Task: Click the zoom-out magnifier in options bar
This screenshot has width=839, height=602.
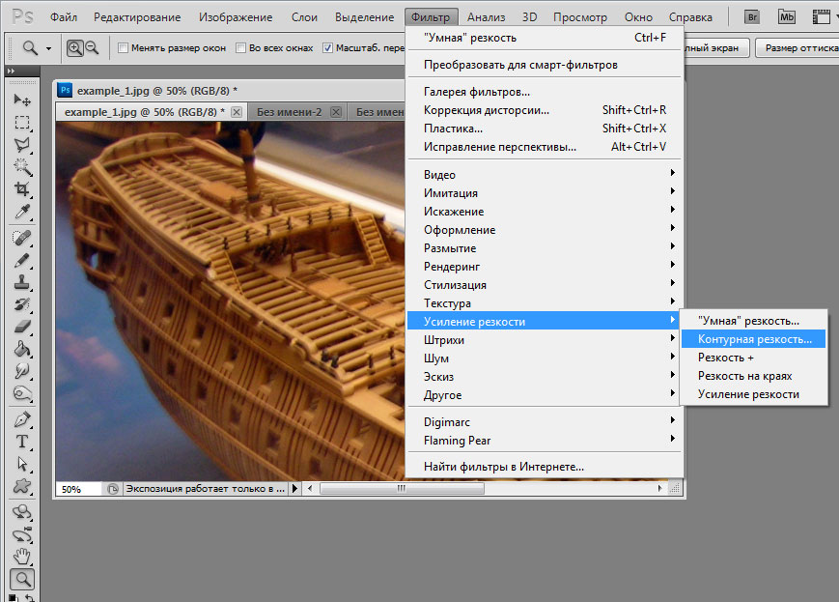Action: 92,47
